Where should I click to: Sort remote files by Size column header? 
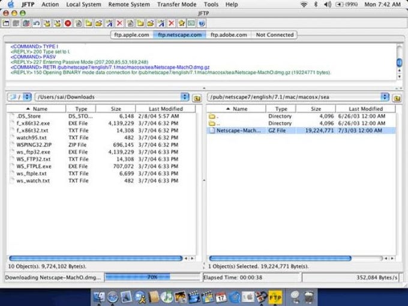[x=316, y=109]
